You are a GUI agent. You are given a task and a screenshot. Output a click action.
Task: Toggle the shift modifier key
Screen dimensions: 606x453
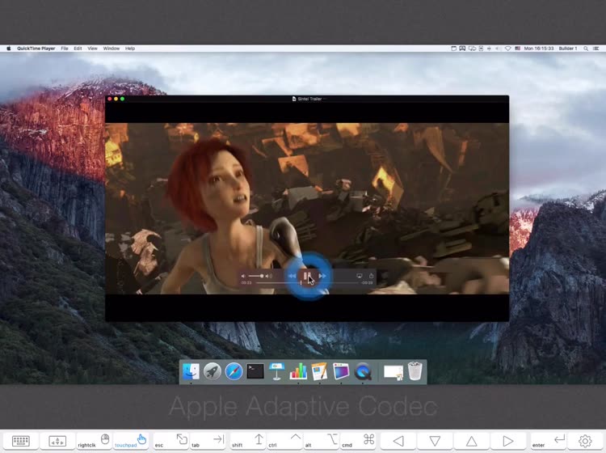(247, 441)
